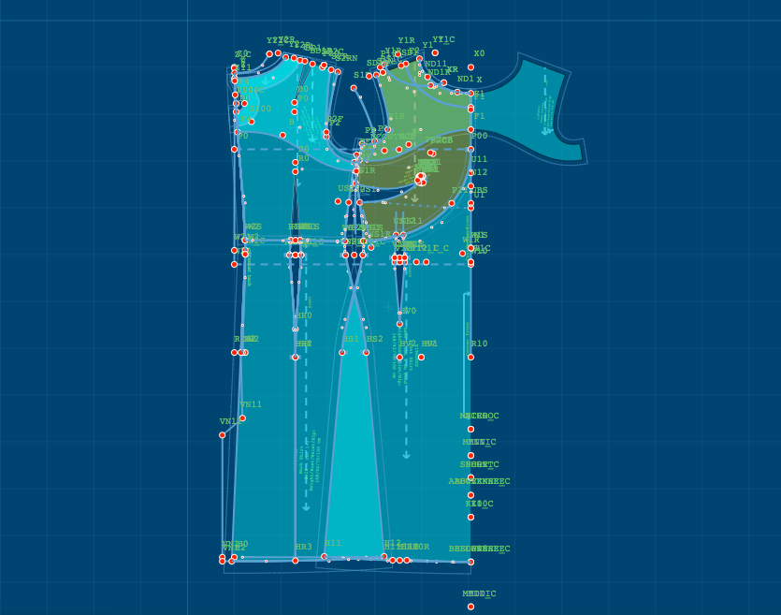Select point HR3 on the hem line
The width and height of the screenshot is (781, 615).
point(296,561)
